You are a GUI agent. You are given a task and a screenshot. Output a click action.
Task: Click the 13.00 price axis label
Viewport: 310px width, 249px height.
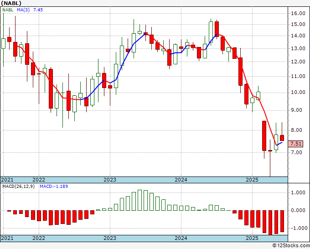click(x=298, y=48)
